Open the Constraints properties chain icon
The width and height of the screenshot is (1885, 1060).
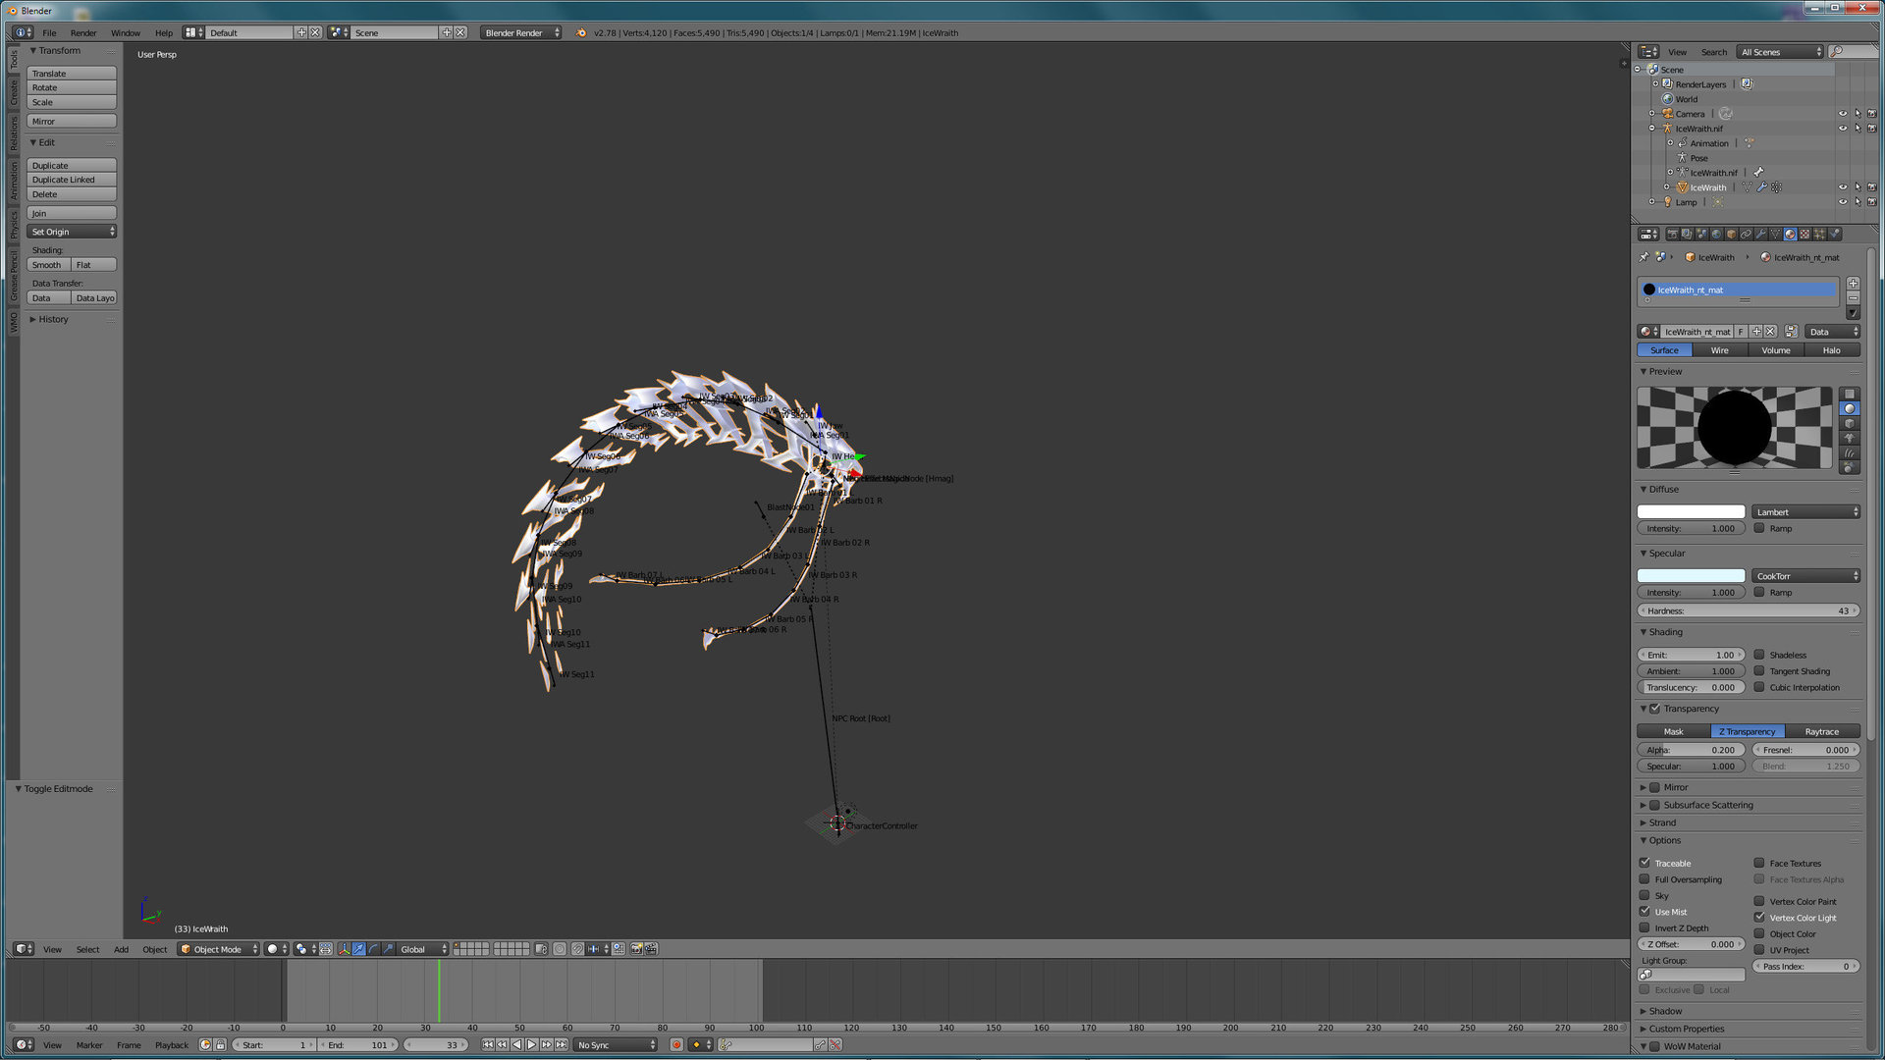tap(1746, 234)
